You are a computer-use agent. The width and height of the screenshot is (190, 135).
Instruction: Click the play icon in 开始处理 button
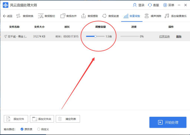tap(160, 122)
